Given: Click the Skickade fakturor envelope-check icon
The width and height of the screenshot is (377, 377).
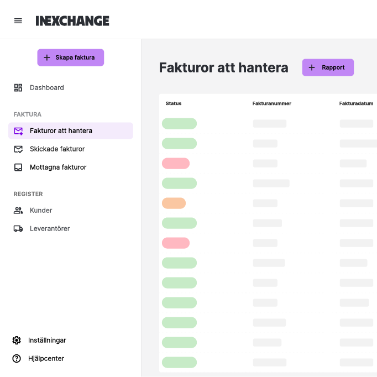Looking at the screenshot, I should pos(18,149).
